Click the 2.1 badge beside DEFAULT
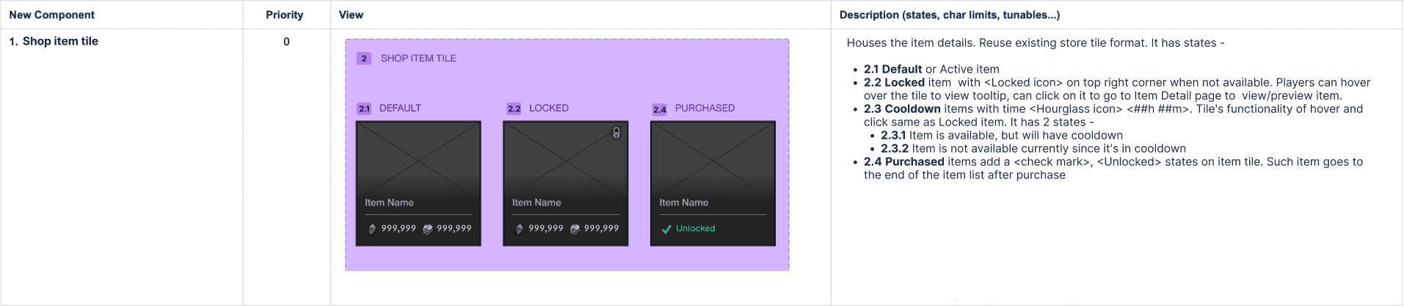 (364, 109)
